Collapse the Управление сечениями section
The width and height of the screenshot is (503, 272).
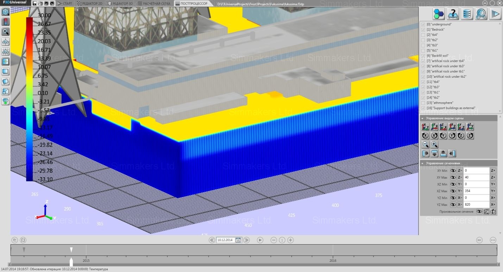[x=422, y=163]
